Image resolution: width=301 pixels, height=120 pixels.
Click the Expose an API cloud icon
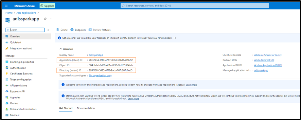7,91
